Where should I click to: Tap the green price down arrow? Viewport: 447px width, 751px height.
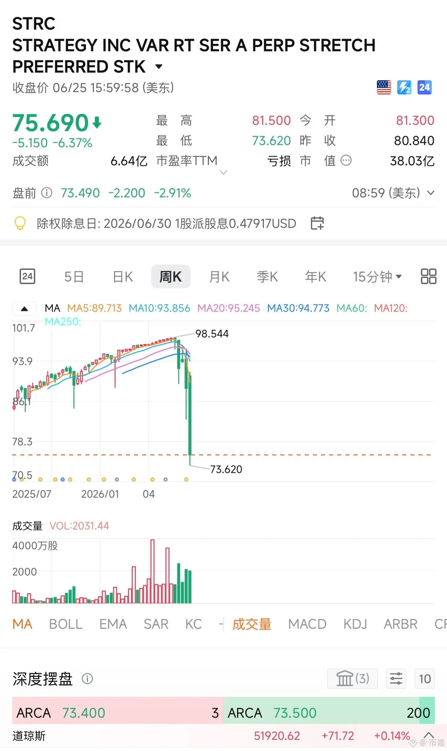[97, 122]
